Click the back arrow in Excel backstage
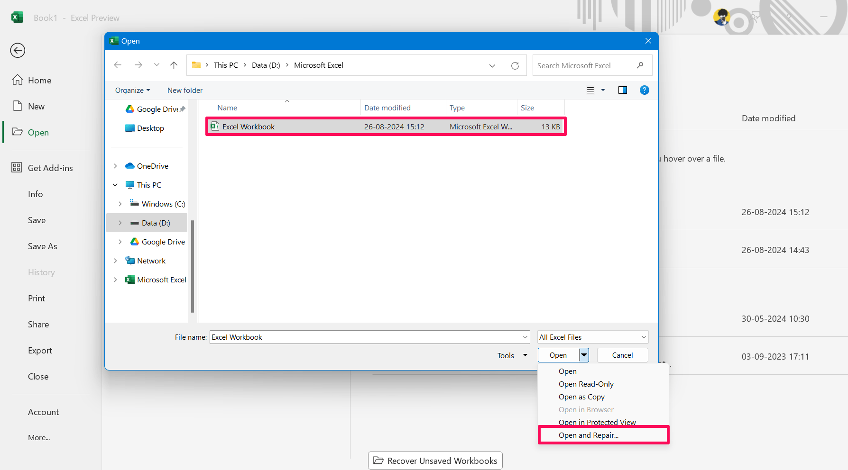Viewport: 848px width, 470px height. pos(18,50)
